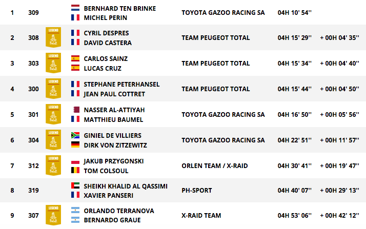366x229 pixels.
Task: Click the position 6 row number
Action: (x=12, y=140)
